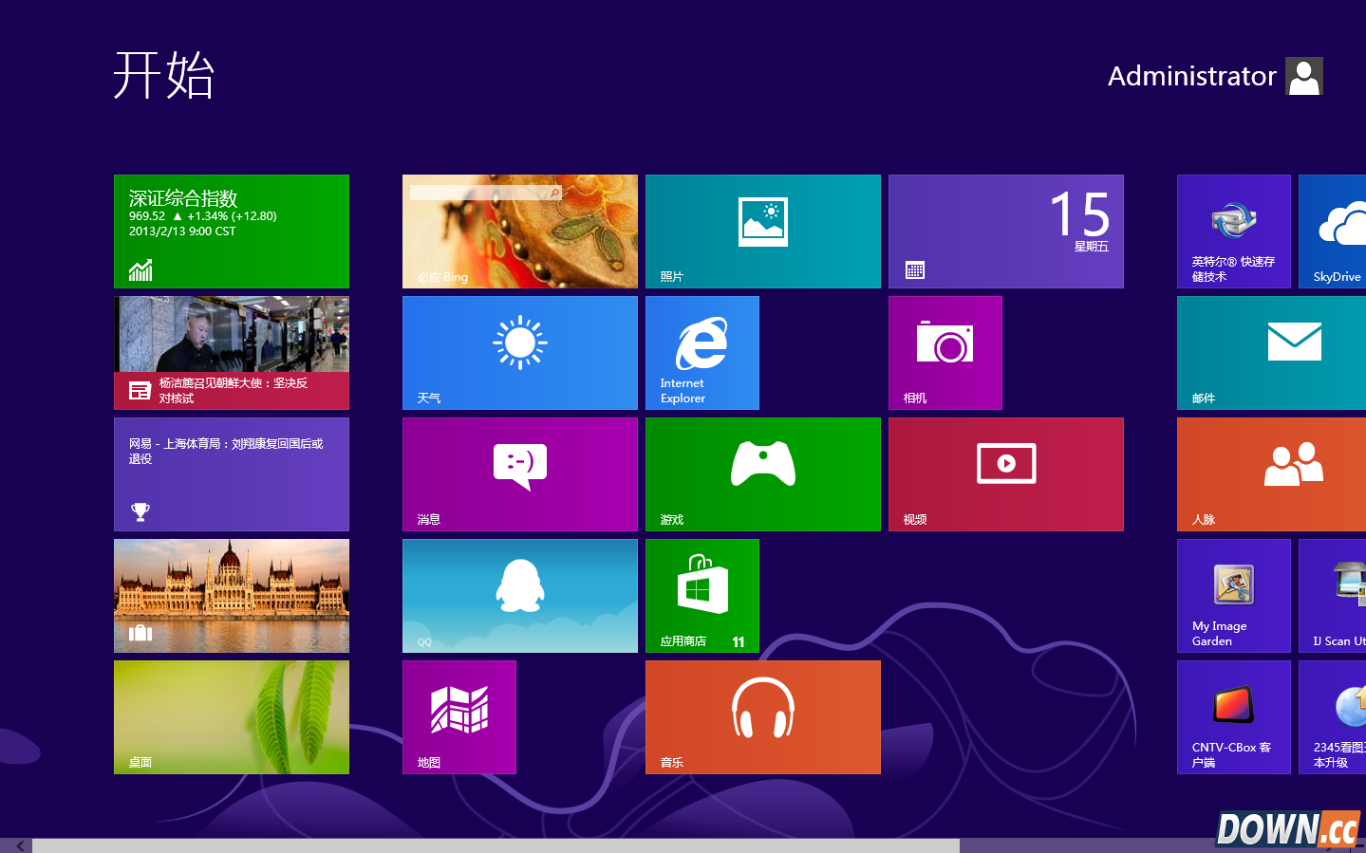Viewport: 1366px width, 853px height.
Task: Open the Maps (地图) app
Action: (x=458, y=717)
